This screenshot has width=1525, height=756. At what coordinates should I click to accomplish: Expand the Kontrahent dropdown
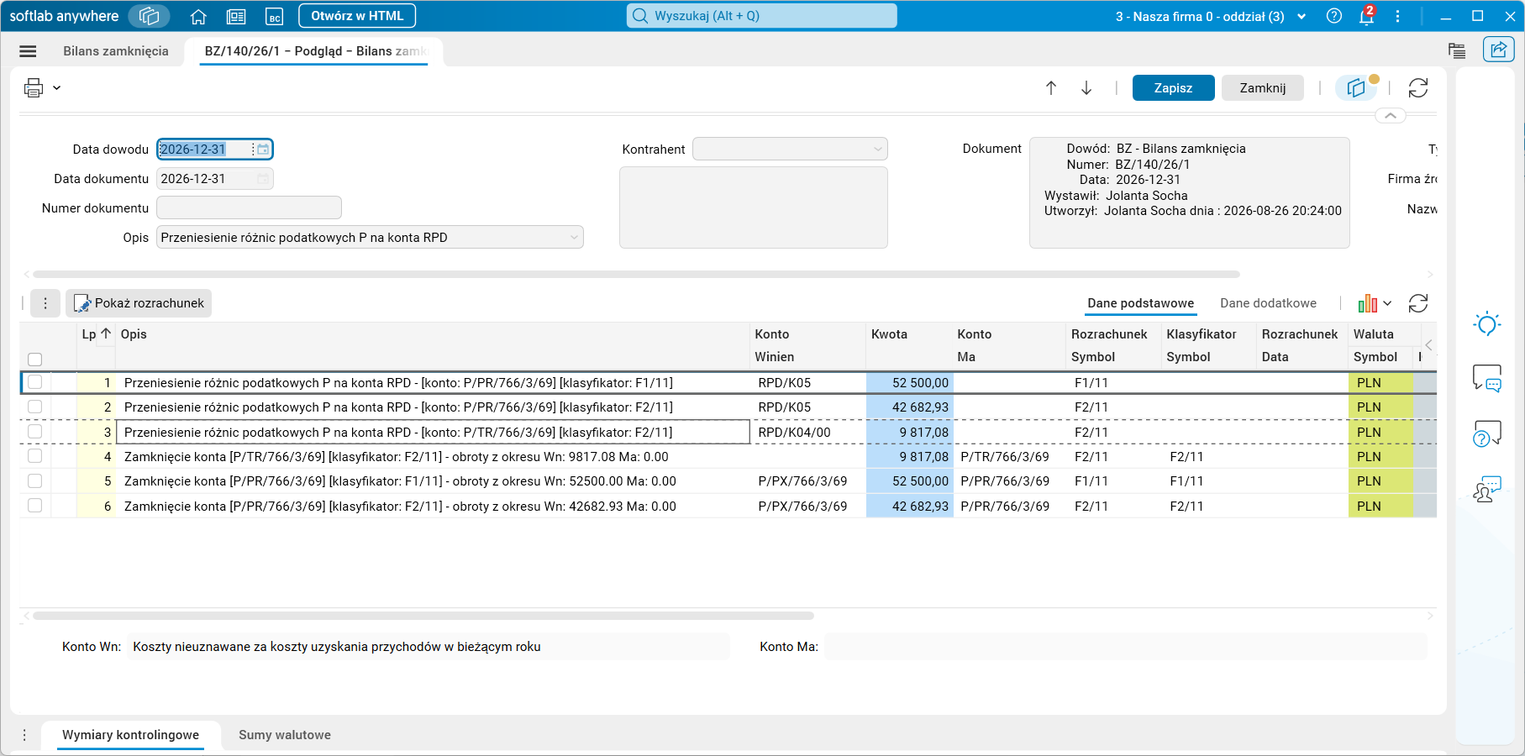click(877, 150)
